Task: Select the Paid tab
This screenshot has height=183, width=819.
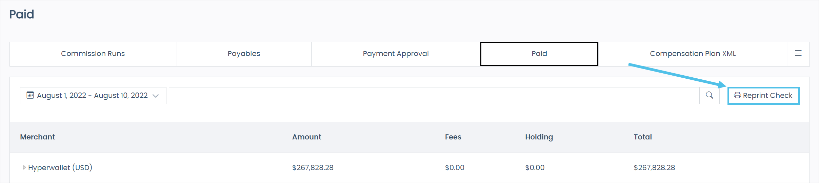Action: (x=539, y=54)
